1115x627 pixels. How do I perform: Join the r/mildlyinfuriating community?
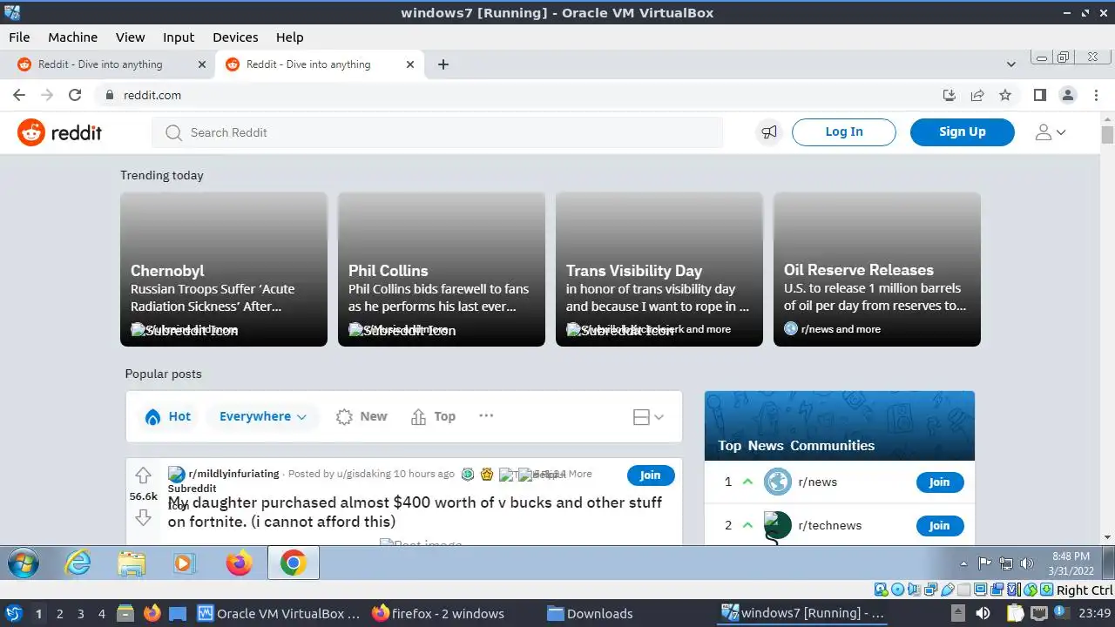point(651,475)
